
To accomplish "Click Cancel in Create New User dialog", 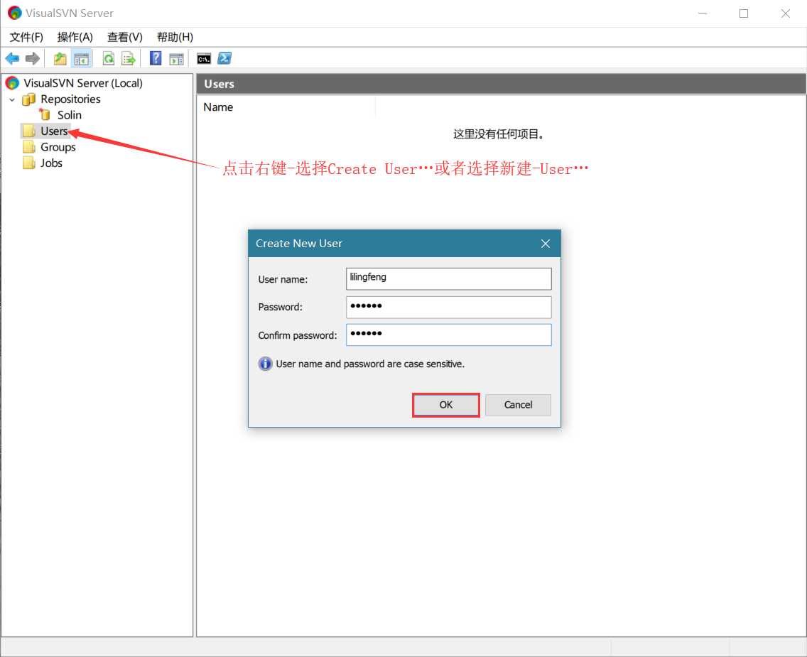I will coord(518,405).
